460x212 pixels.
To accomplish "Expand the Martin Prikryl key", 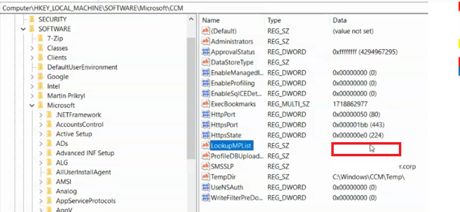I will click(x=32, y=96).
